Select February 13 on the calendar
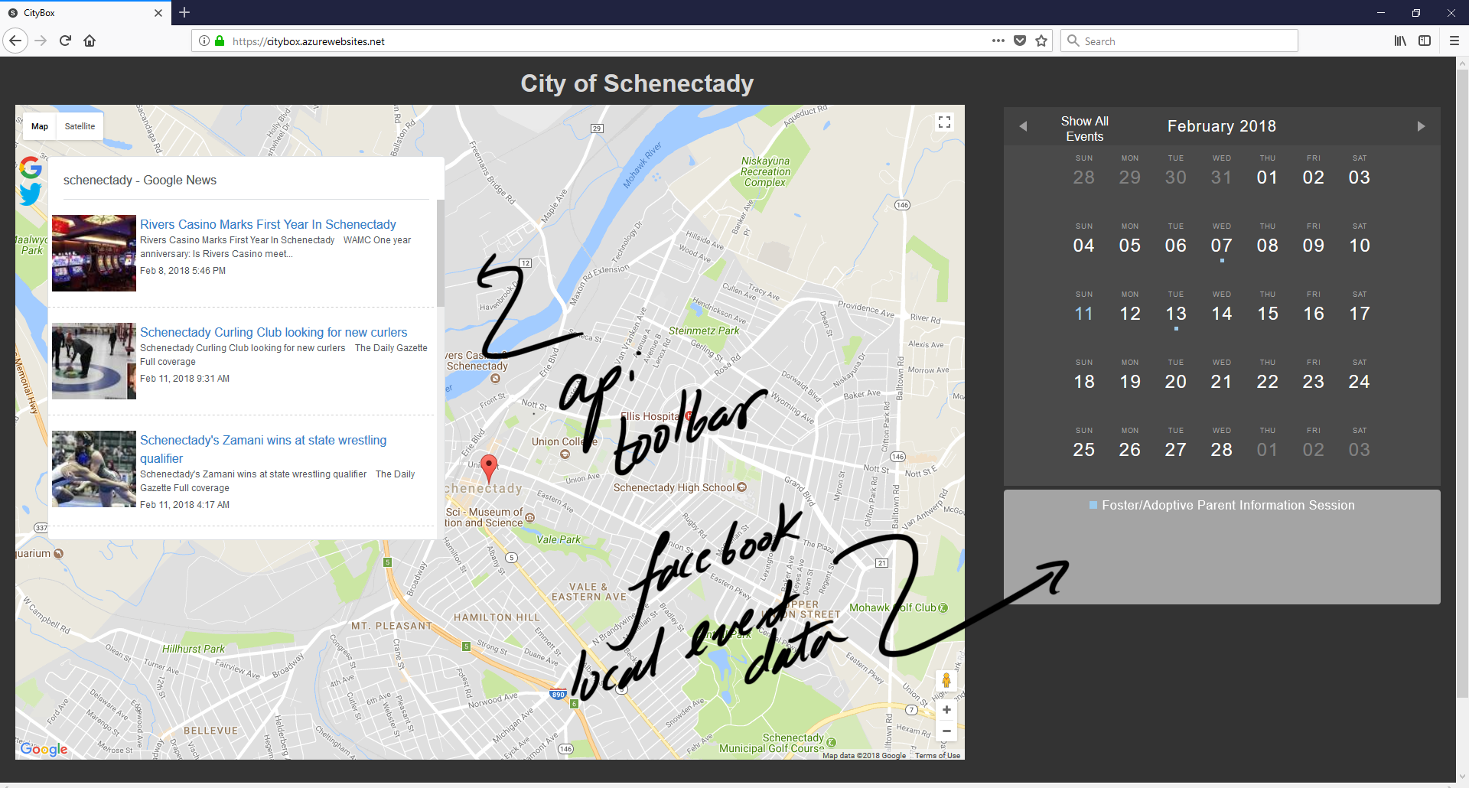The height and width of the screenshot is (788, 1469). 1176,313
